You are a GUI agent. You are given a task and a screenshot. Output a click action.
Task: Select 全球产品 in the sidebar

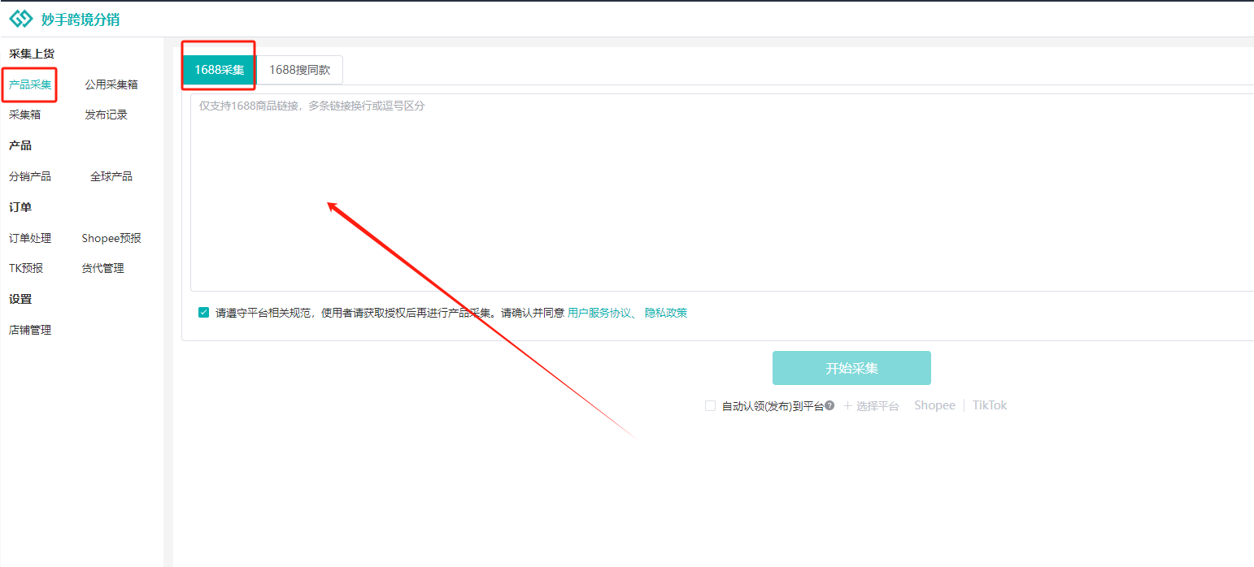(111, 176)
